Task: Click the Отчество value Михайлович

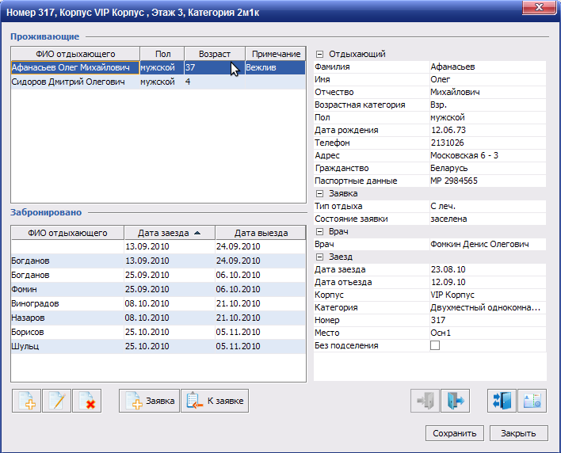Action: coord(488,92)
